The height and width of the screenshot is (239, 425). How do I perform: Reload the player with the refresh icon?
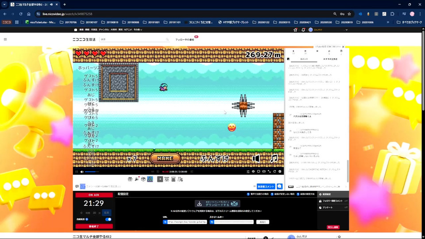coord(274,172)
